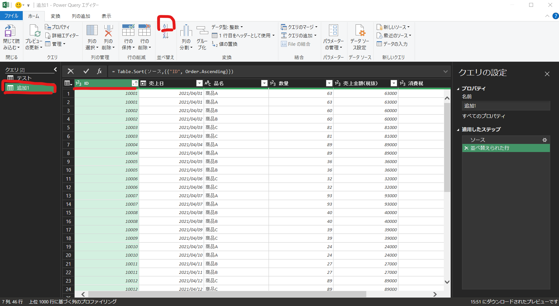Click the Group By (グループ化) icon
The image size is (559, 306).
click(202, 37)
